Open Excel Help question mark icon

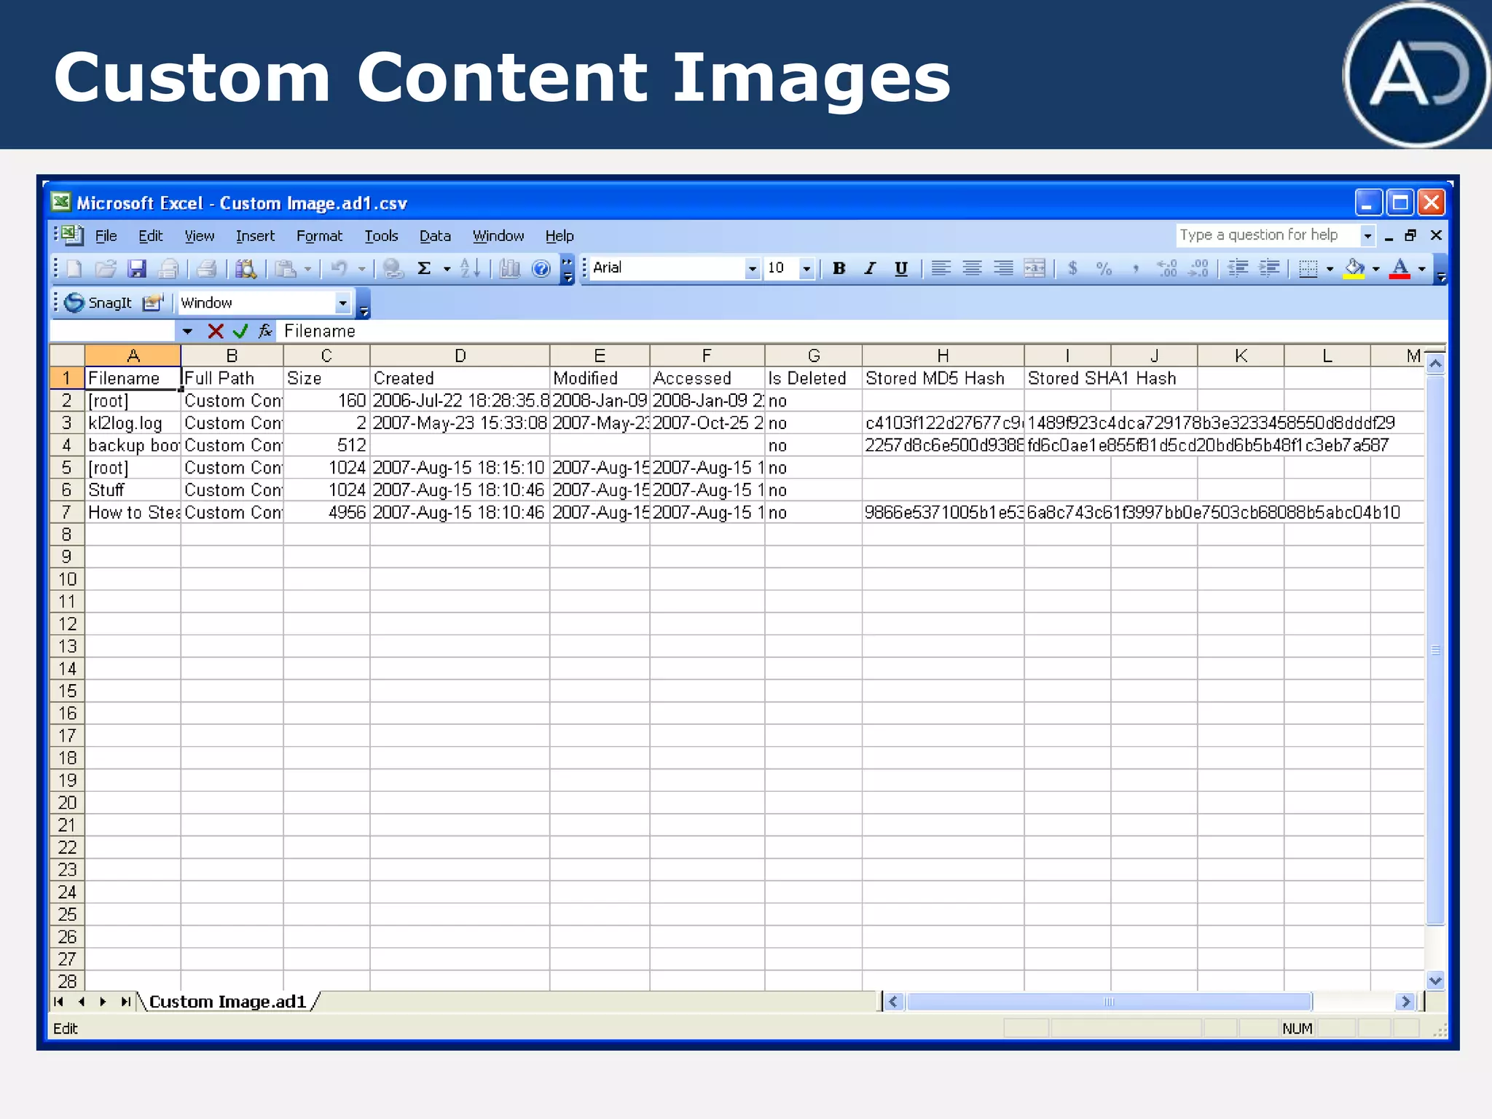541,269
